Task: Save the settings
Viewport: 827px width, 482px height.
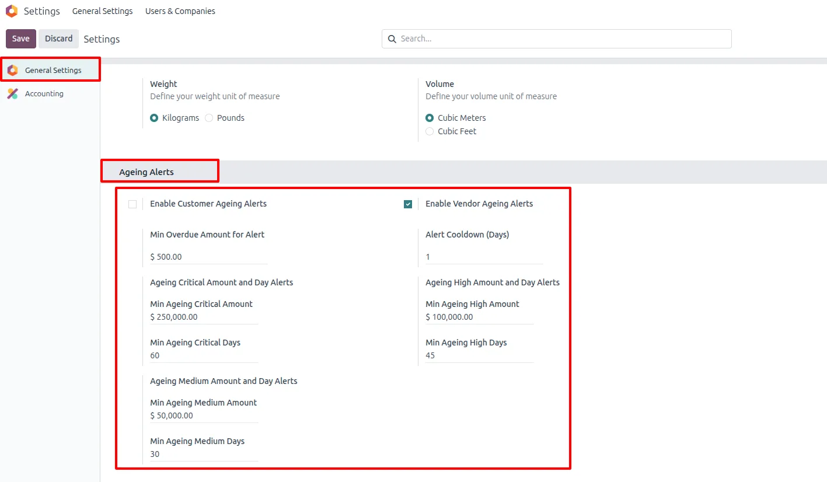Action: (21, 39)
